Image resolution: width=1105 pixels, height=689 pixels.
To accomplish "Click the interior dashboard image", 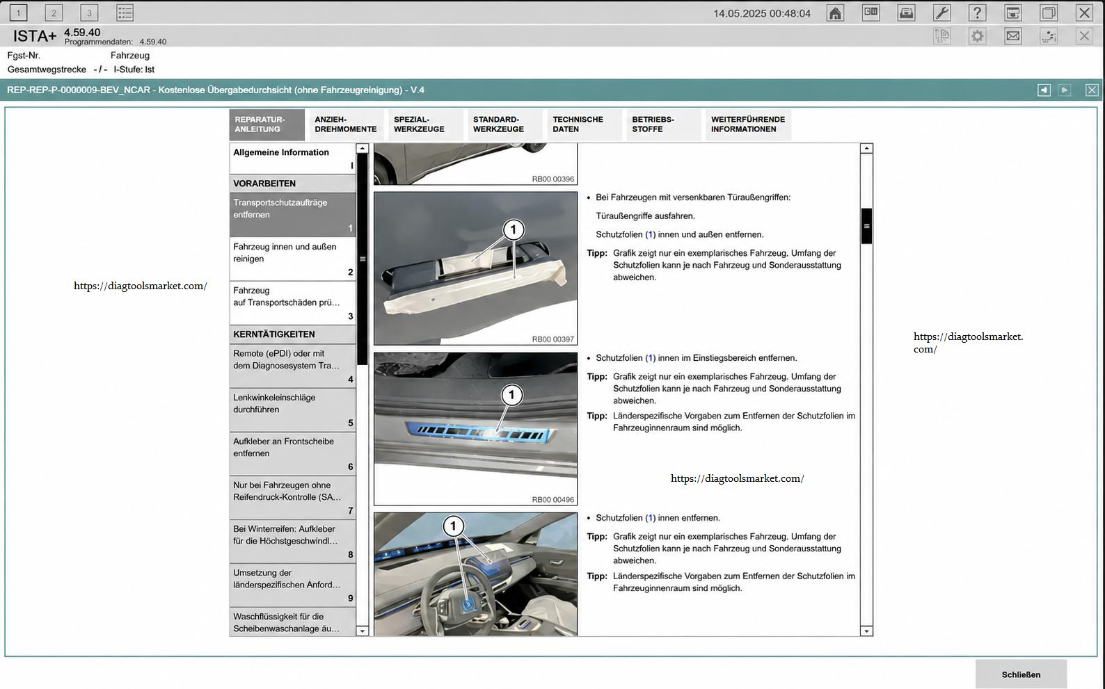I will click(x=475, y=574).
